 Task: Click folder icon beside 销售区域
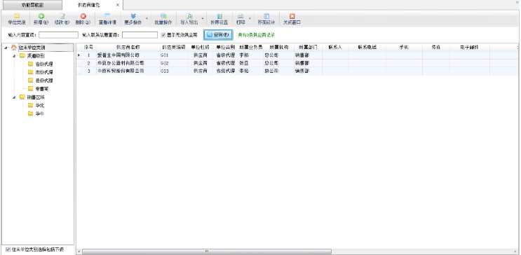click(x=22, y=97)
